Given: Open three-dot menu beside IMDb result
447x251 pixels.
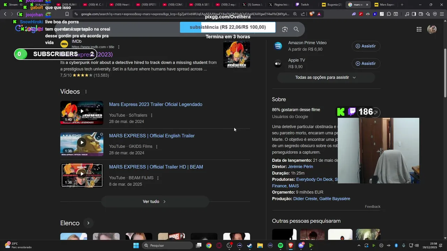Looking at the screenshot, I should click(119, 47).
